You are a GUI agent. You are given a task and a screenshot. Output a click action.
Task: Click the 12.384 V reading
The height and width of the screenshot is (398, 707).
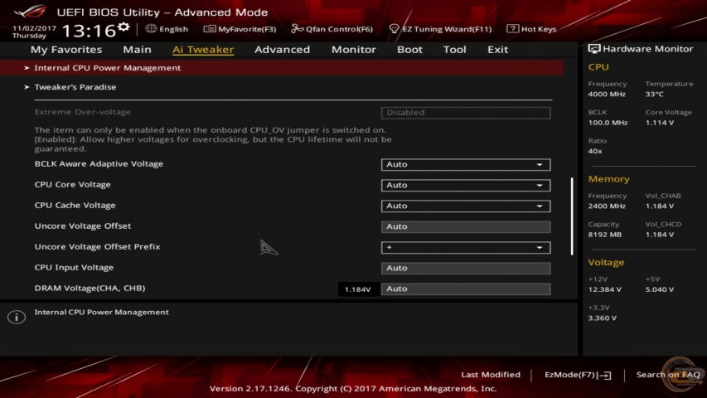tap(605, 289)
